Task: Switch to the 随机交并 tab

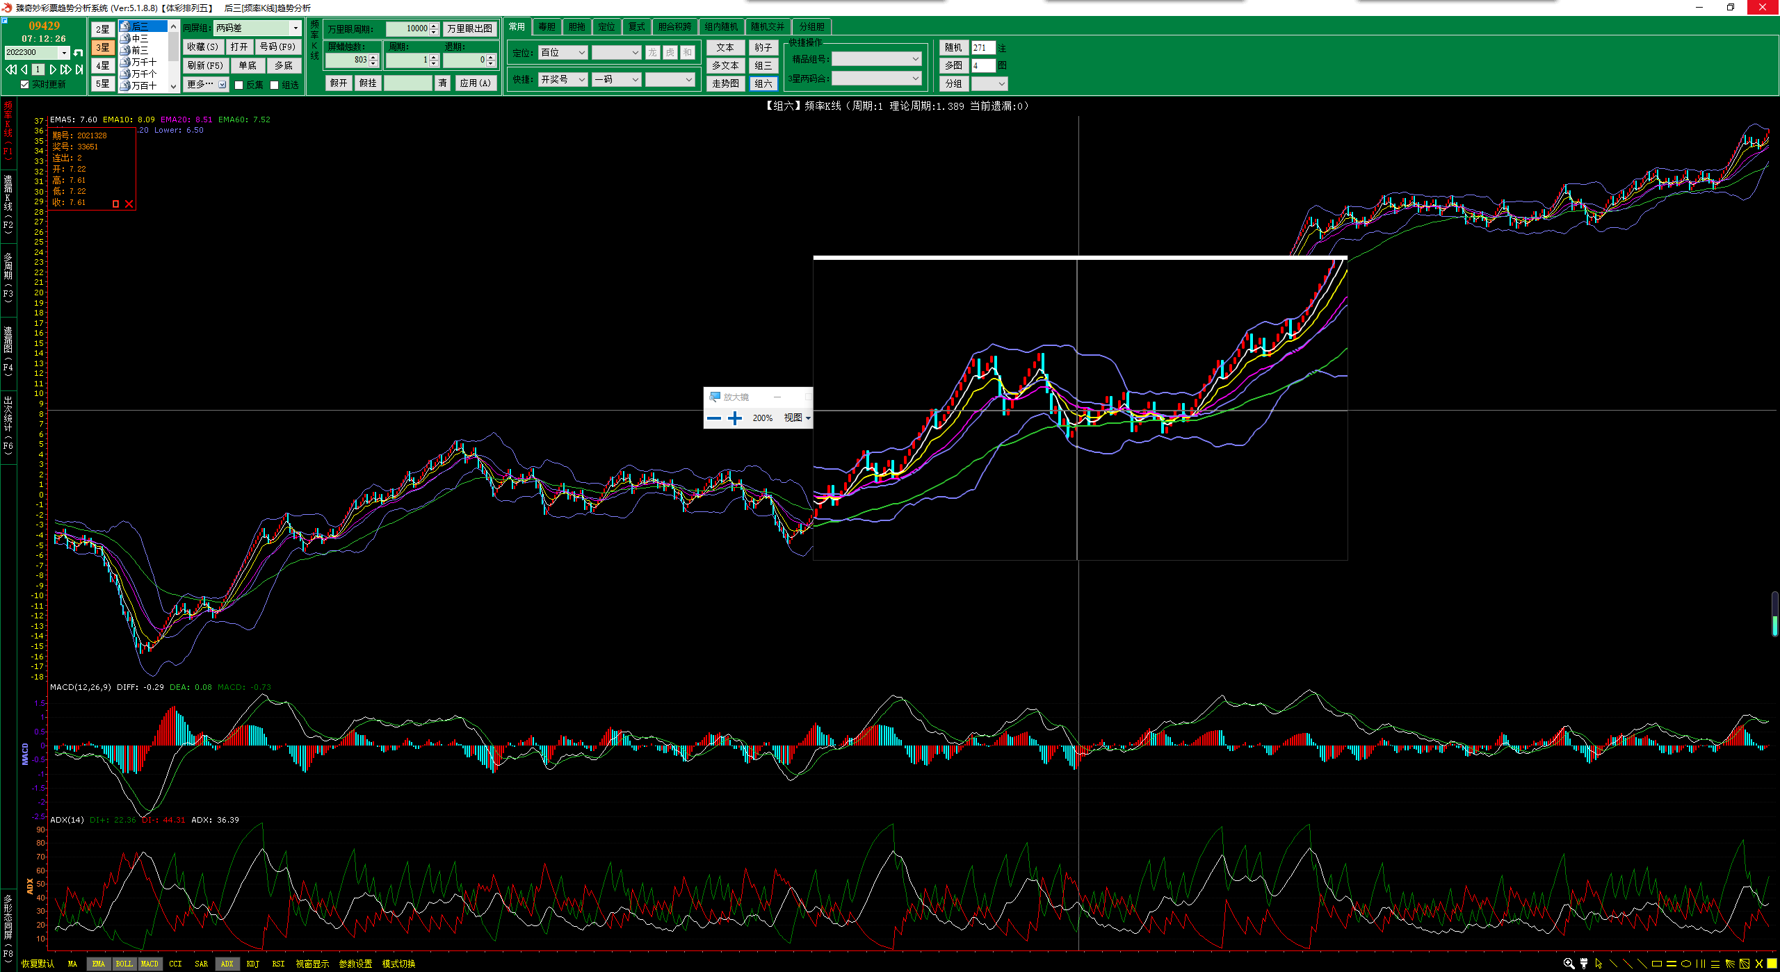Action: pyautogui.click(x=768, y=27)
